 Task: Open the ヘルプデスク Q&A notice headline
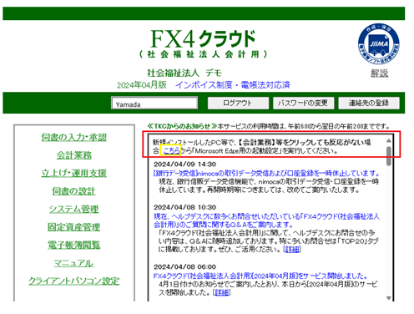click(x=266, y=220)
